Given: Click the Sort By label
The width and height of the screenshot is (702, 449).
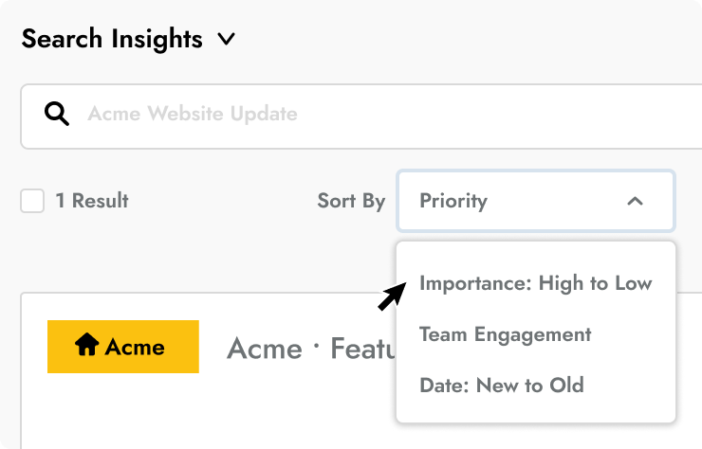Looking at the screenshot, I should point(351,201).
